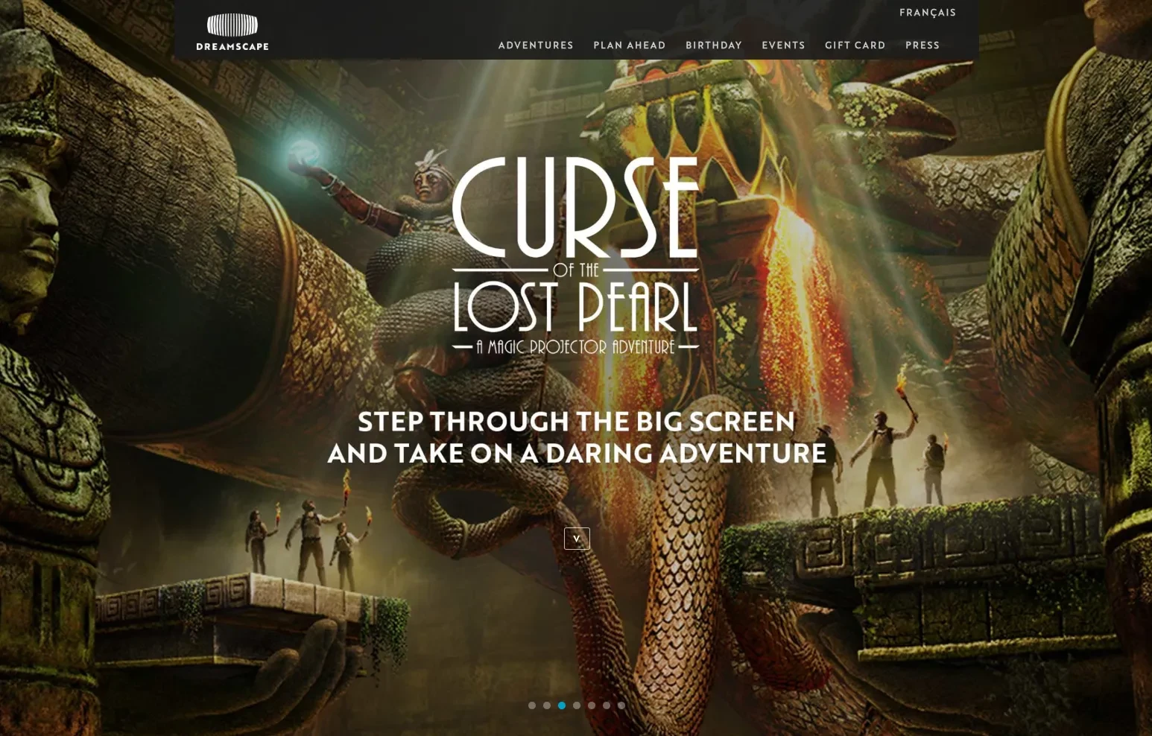Open the Events page

[783, 45]
